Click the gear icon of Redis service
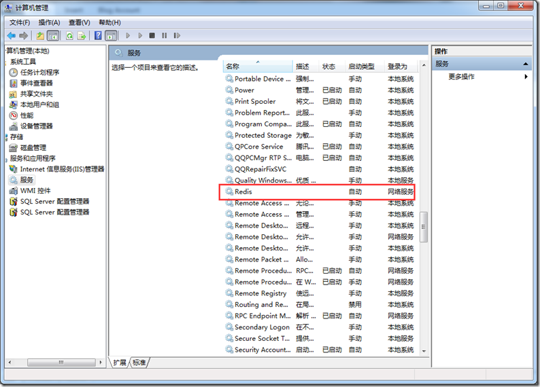540x387 pixels. pyautogui.click(x=229, y=191)
